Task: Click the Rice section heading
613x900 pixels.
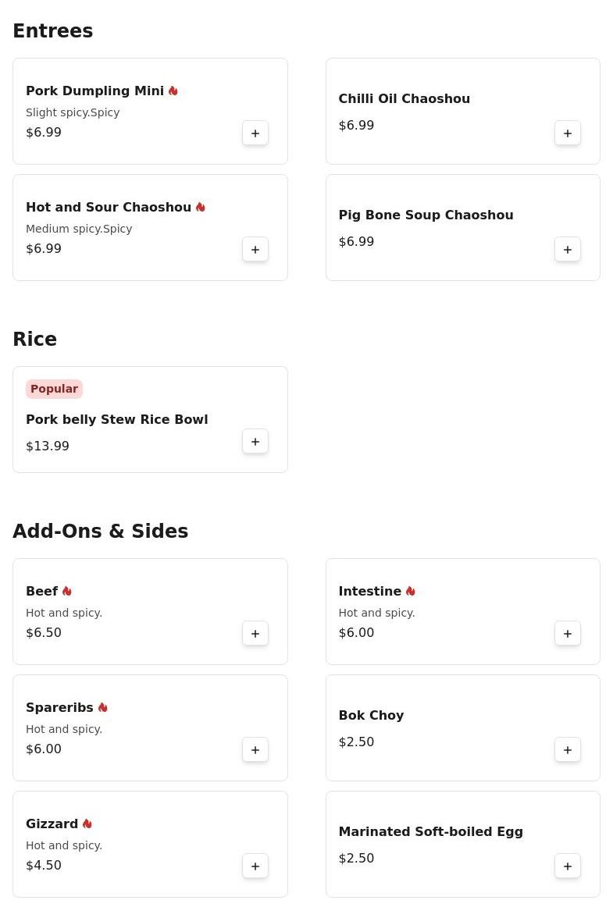Action: point(34,340)
